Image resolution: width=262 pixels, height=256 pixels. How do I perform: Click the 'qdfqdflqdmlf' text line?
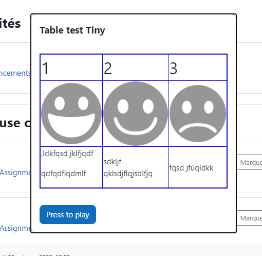(x=64, y=174)
